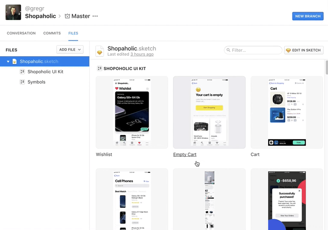
Task: Click the Cart artboard label
Action: point(255,155)
